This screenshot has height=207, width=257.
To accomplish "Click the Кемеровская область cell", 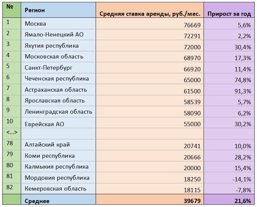I will coord(55,189).
